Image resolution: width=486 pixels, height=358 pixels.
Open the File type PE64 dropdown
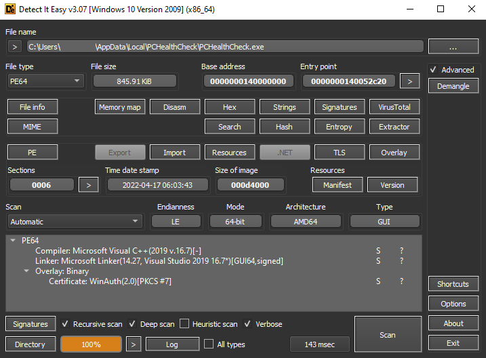click(45, 81)
